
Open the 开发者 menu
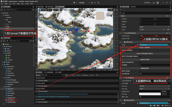[27, 4]
